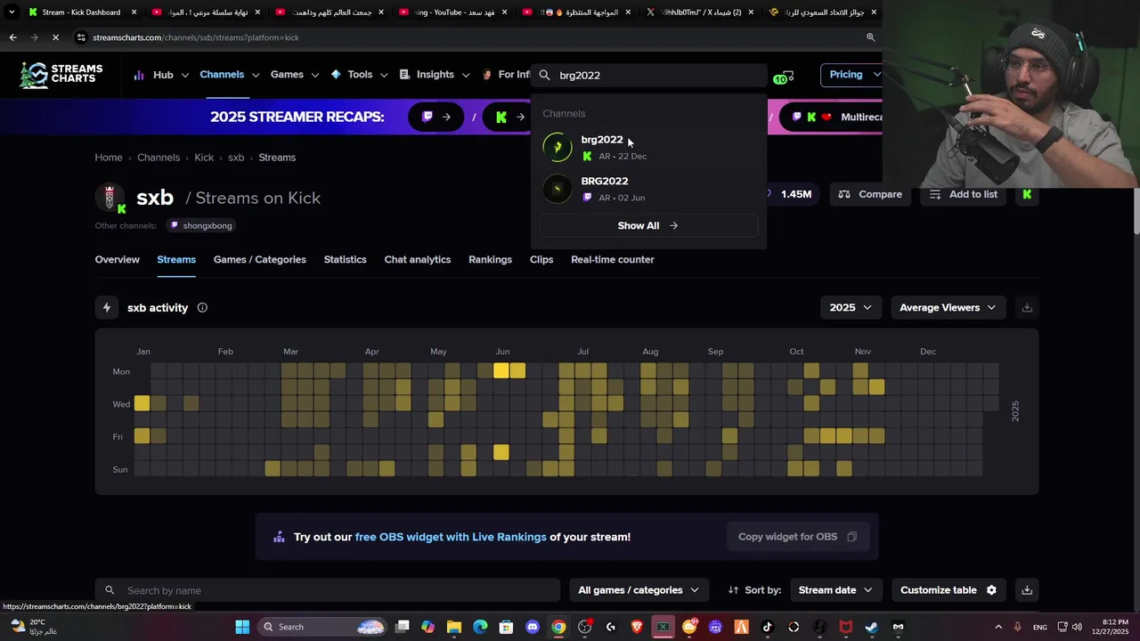Viewport: 1140px width, 641px height.
Task: Change the year via 2025 dropdown
Action: pyautogui.click(x=851, y=308)
